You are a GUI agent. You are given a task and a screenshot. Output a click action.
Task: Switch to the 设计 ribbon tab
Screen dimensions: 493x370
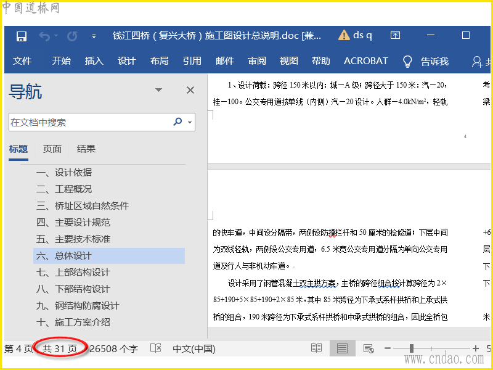[127, 60]
